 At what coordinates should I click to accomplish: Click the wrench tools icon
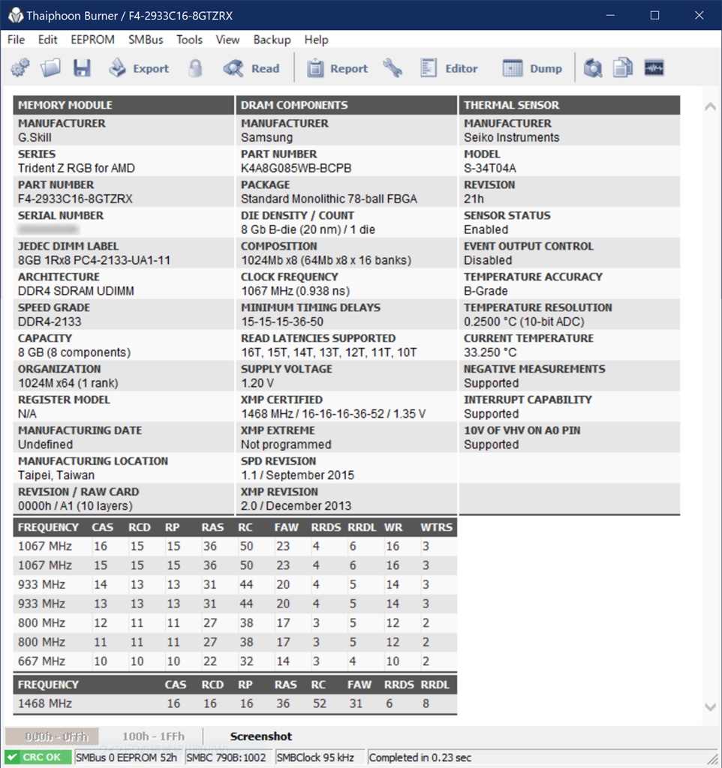pos(393,68)
